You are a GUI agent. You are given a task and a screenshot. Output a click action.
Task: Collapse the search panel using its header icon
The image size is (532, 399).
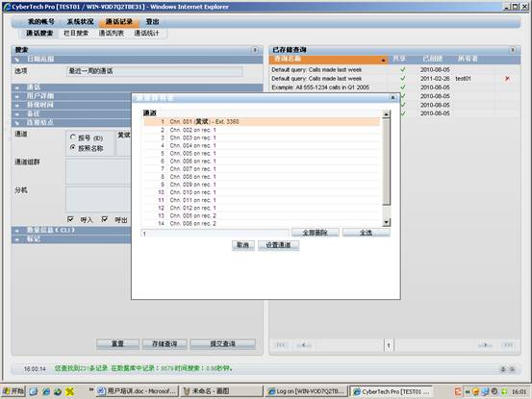coord(255,50)
